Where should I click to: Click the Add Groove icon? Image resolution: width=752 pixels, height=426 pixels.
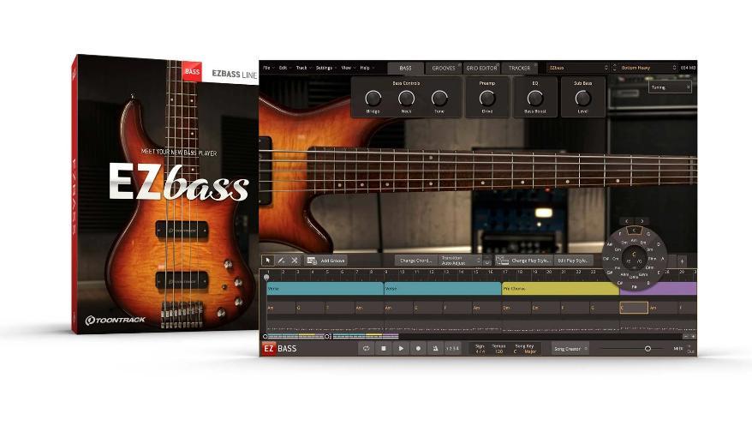(312, 261)
